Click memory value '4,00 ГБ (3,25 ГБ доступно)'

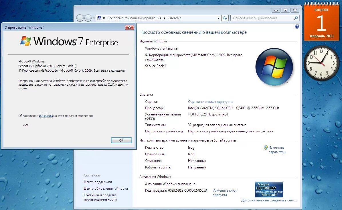pos(208,114)
